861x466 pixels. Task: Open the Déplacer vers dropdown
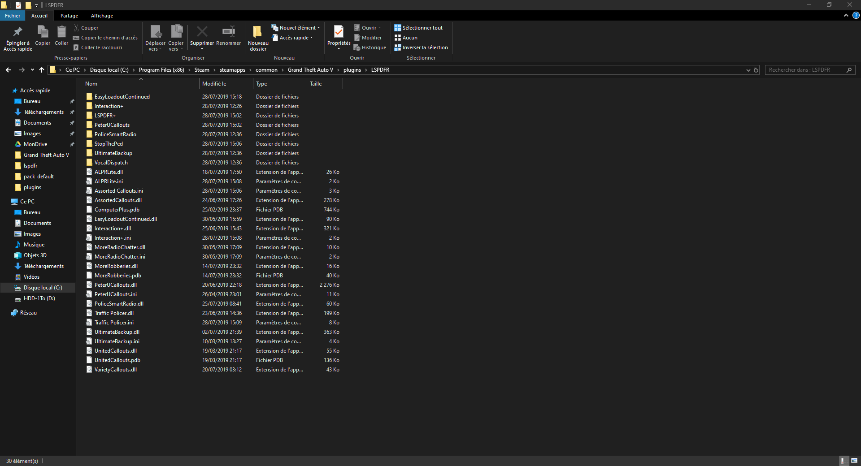pos(155,38)
